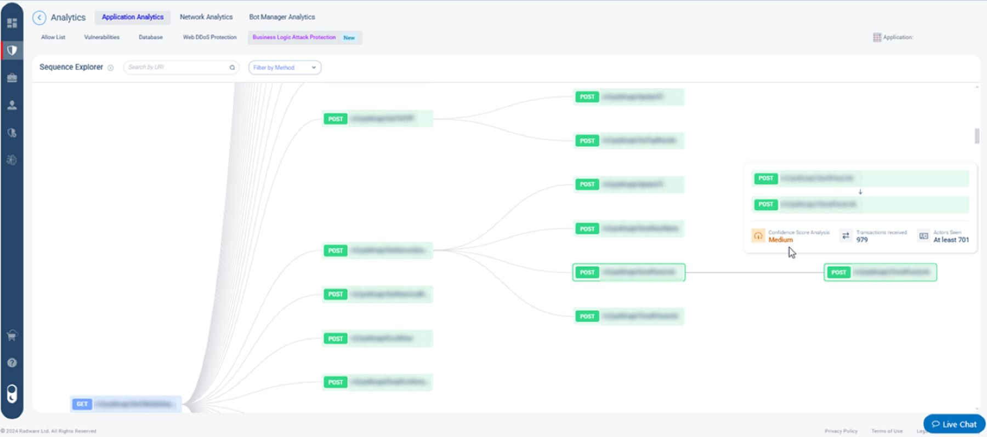Click the Sequence Explorer heading
The image size is (987, 437).
coord(71,67)
